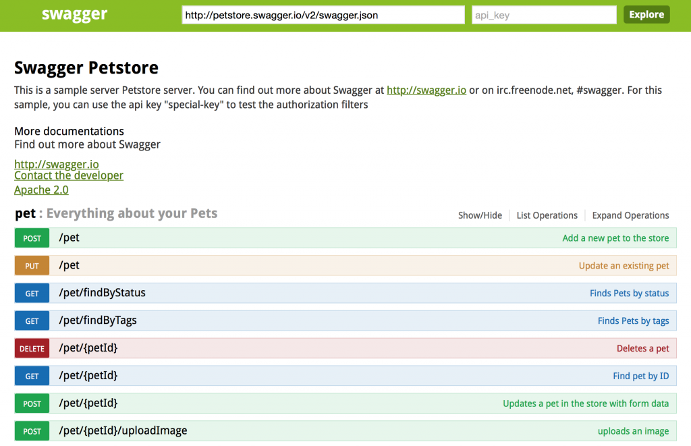Follow the Contact the developer link
The width and height of the screenshot is (691, 446).
69,175
